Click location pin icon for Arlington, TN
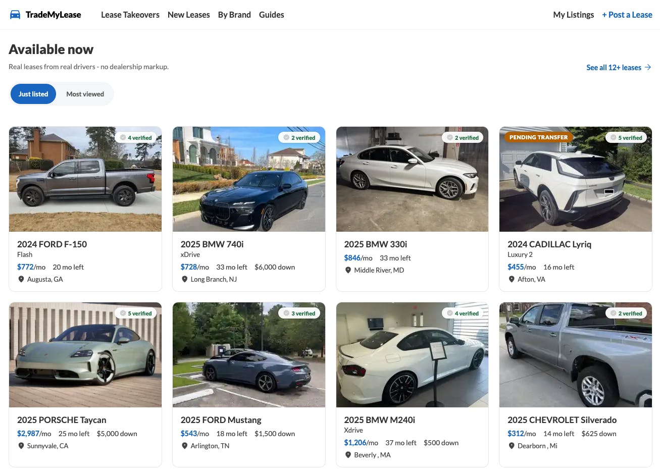Viewport: 660px width, 473px height. click(185, 446)
